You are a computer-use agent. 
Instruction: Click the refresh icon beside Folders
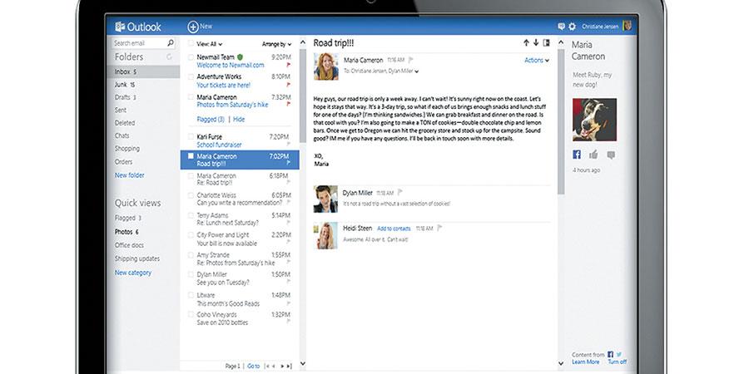pyautogui.click(x=169, y=57)
